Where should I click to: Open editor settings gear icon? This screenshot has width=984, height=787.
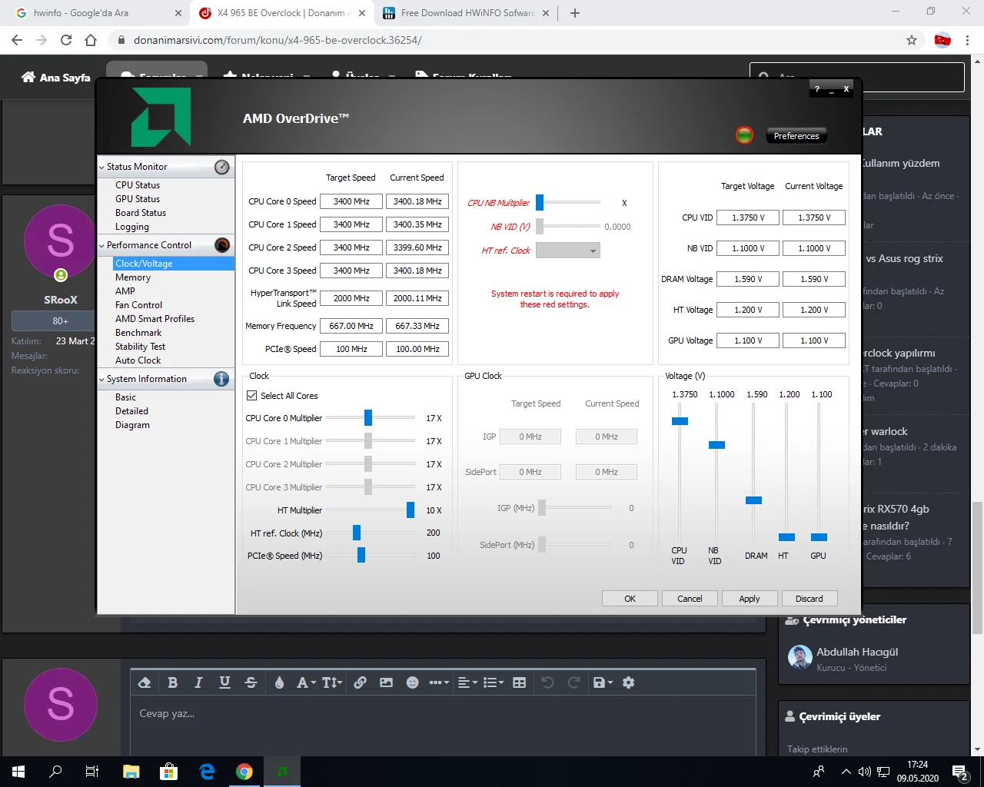coord(629,682)
